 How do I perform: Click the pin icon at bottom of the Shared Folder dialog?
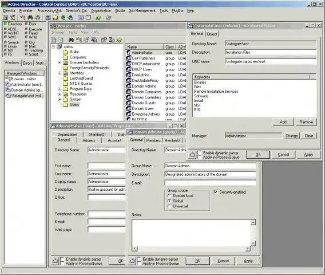click(193, 155)
